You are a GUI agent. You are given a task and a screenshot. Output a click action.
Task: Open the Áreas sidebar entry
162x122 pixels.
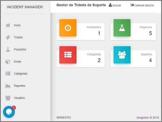pyautogui.click(x=18, y=62)
